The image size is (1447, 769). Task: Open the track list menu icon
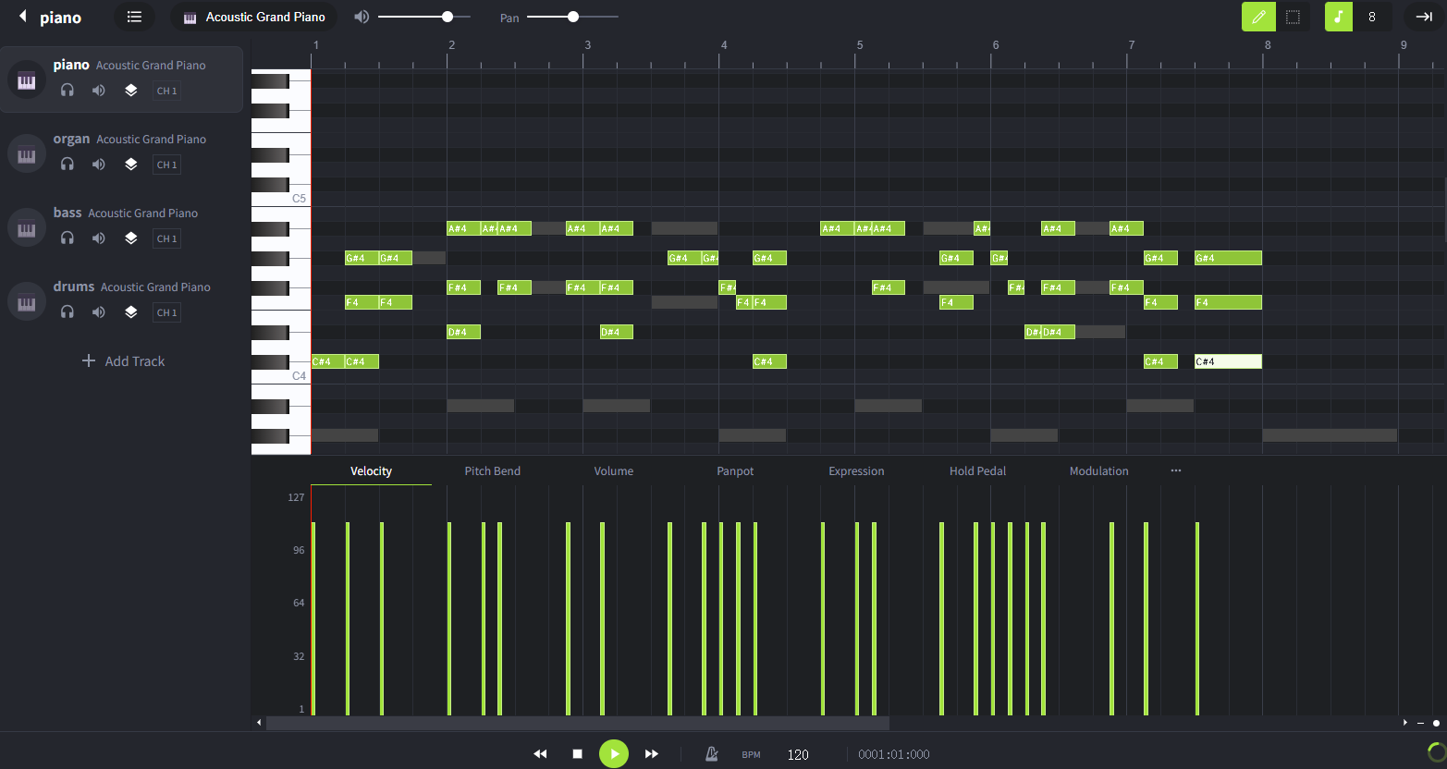tap(134, 17)
